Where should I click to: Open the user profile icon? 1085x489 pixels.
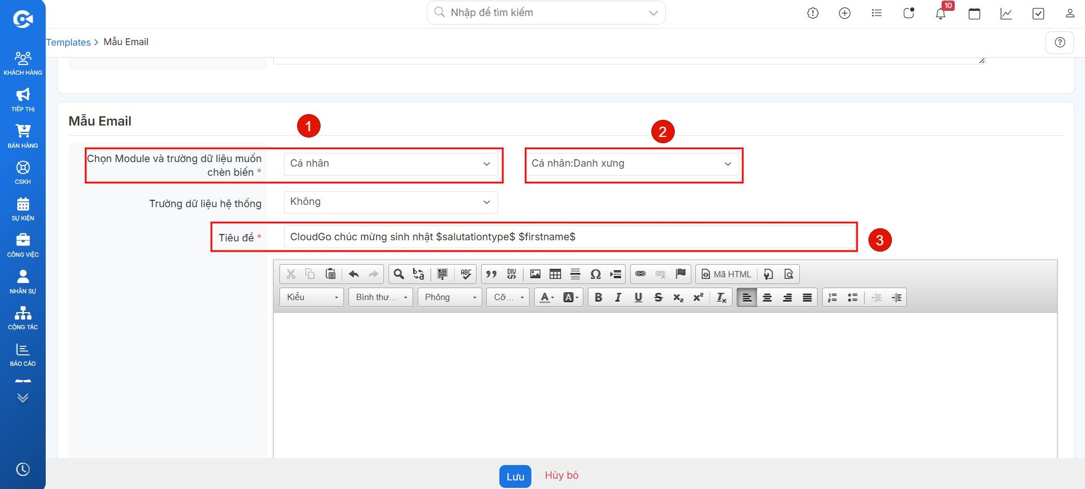click(1070, 13)
